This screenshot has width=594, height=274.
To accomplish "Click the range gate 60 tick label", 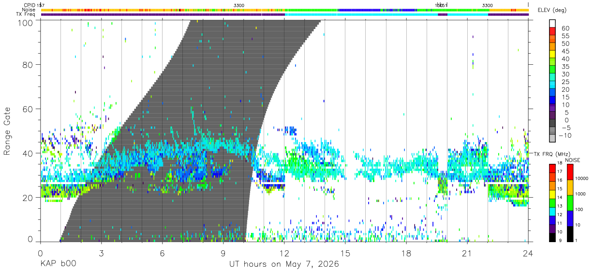I will (x=28, y=109).
